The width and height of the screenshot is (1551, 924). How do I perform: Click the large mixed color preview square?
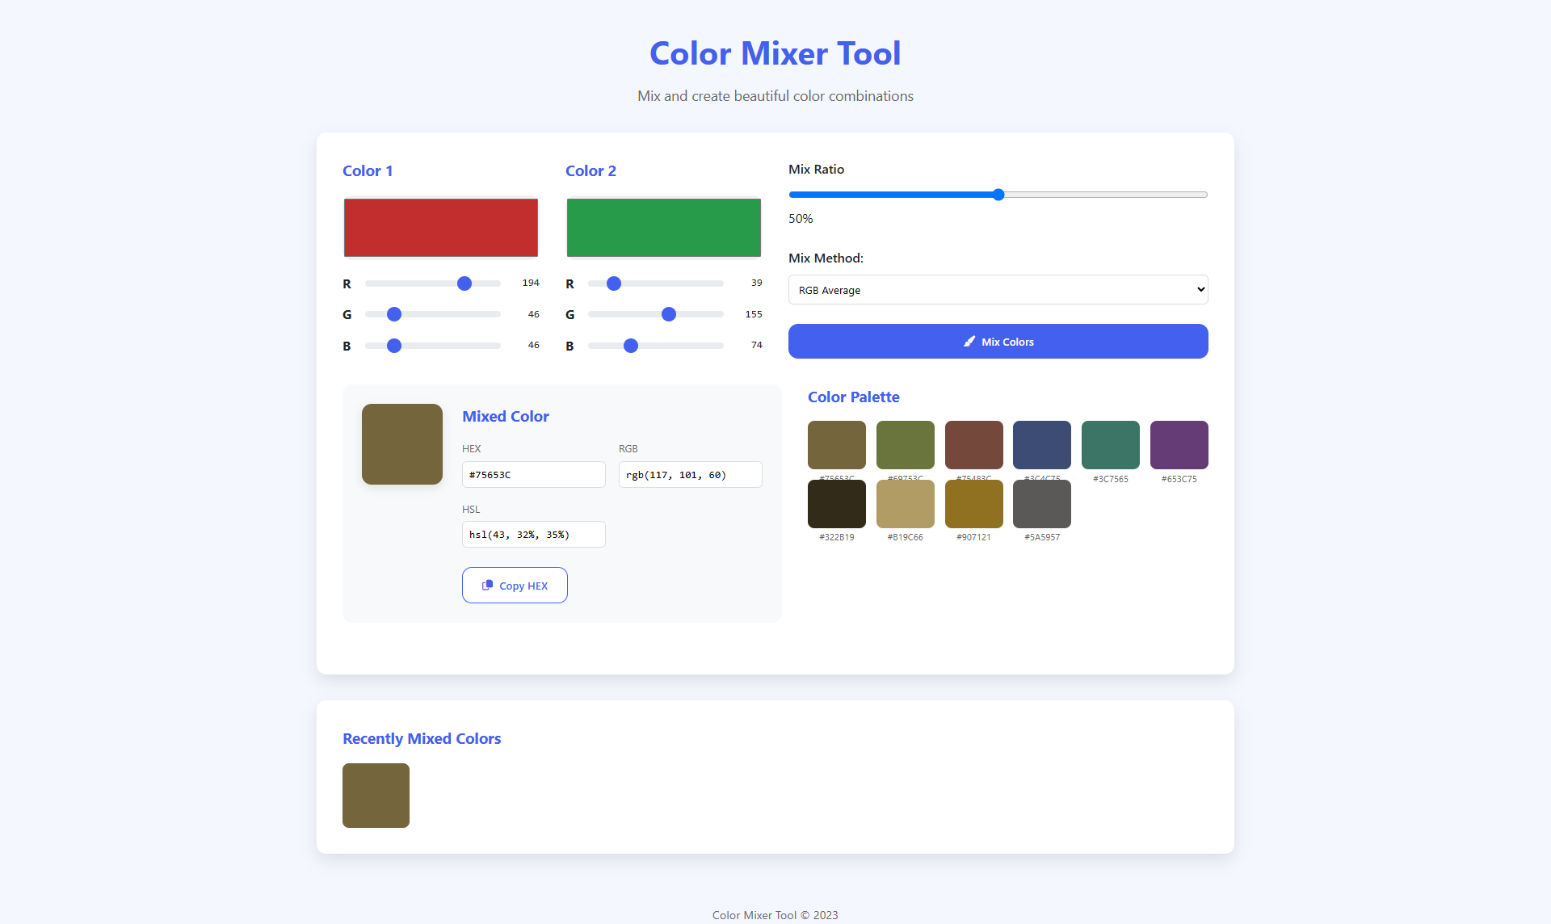[401, 444]
